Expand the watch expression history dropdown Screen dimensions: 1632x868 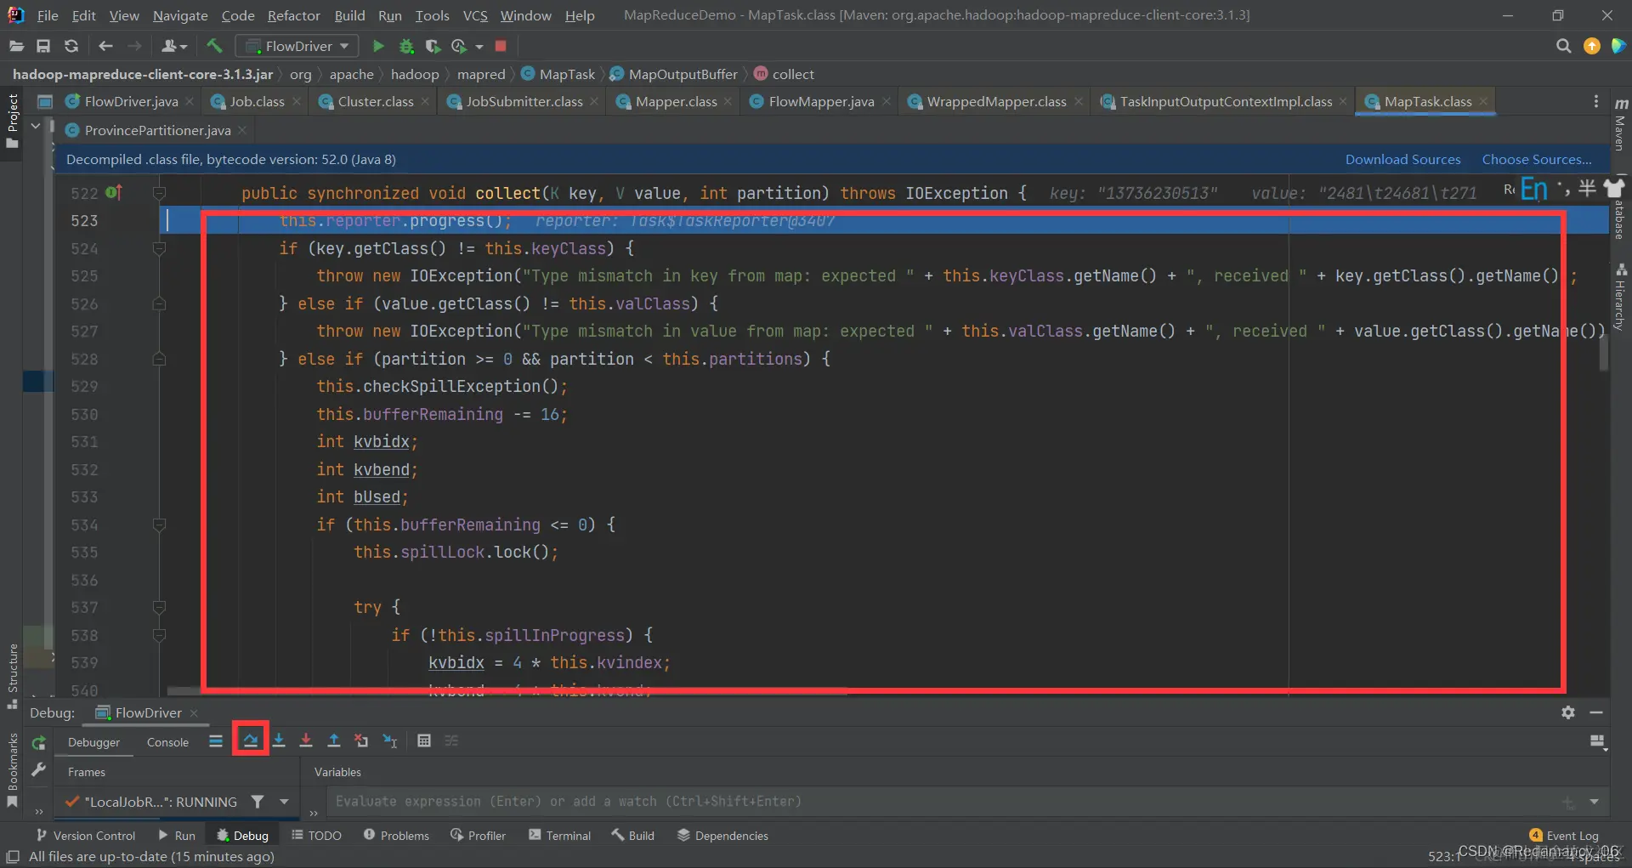[1594, 802]
